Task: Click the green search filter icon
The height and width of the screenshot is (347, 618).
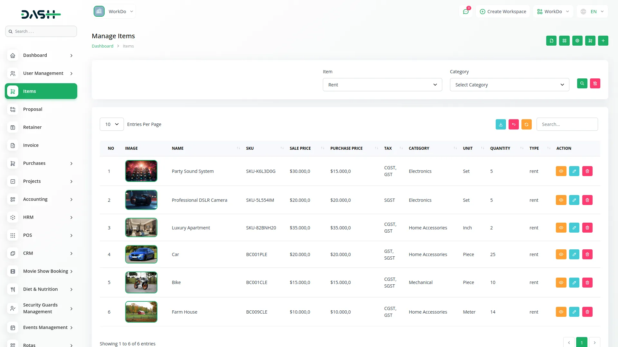Action: tap(582, 84)
